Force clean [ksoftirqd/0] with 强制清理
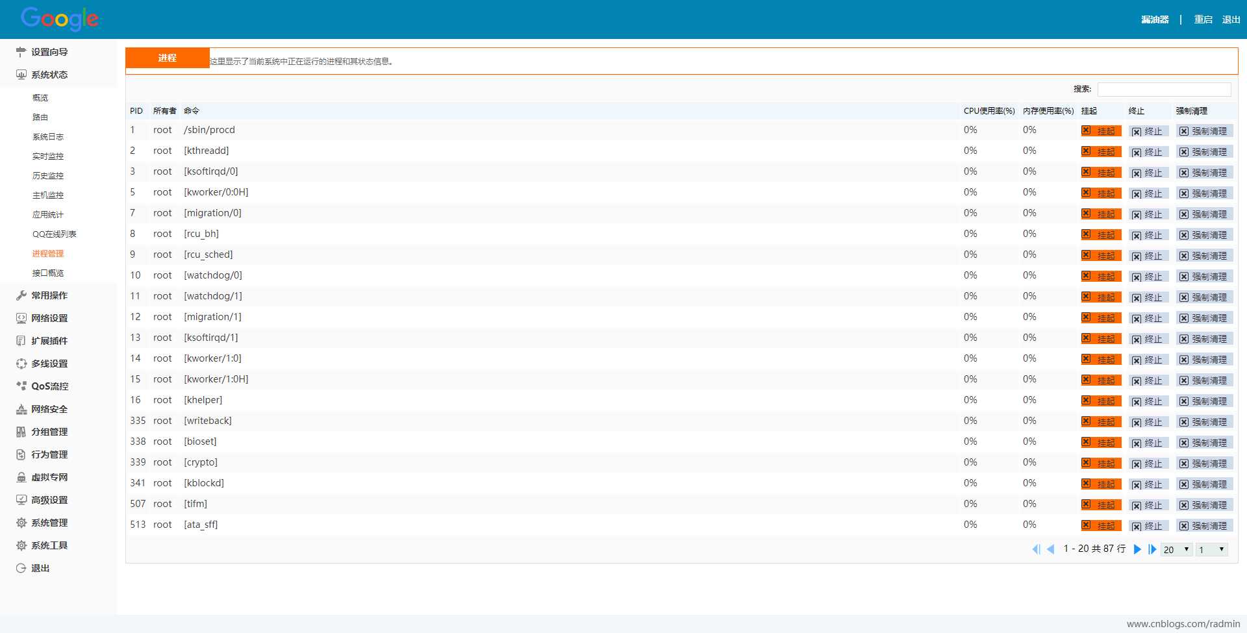1247x633 pixels. (1204, 173)
